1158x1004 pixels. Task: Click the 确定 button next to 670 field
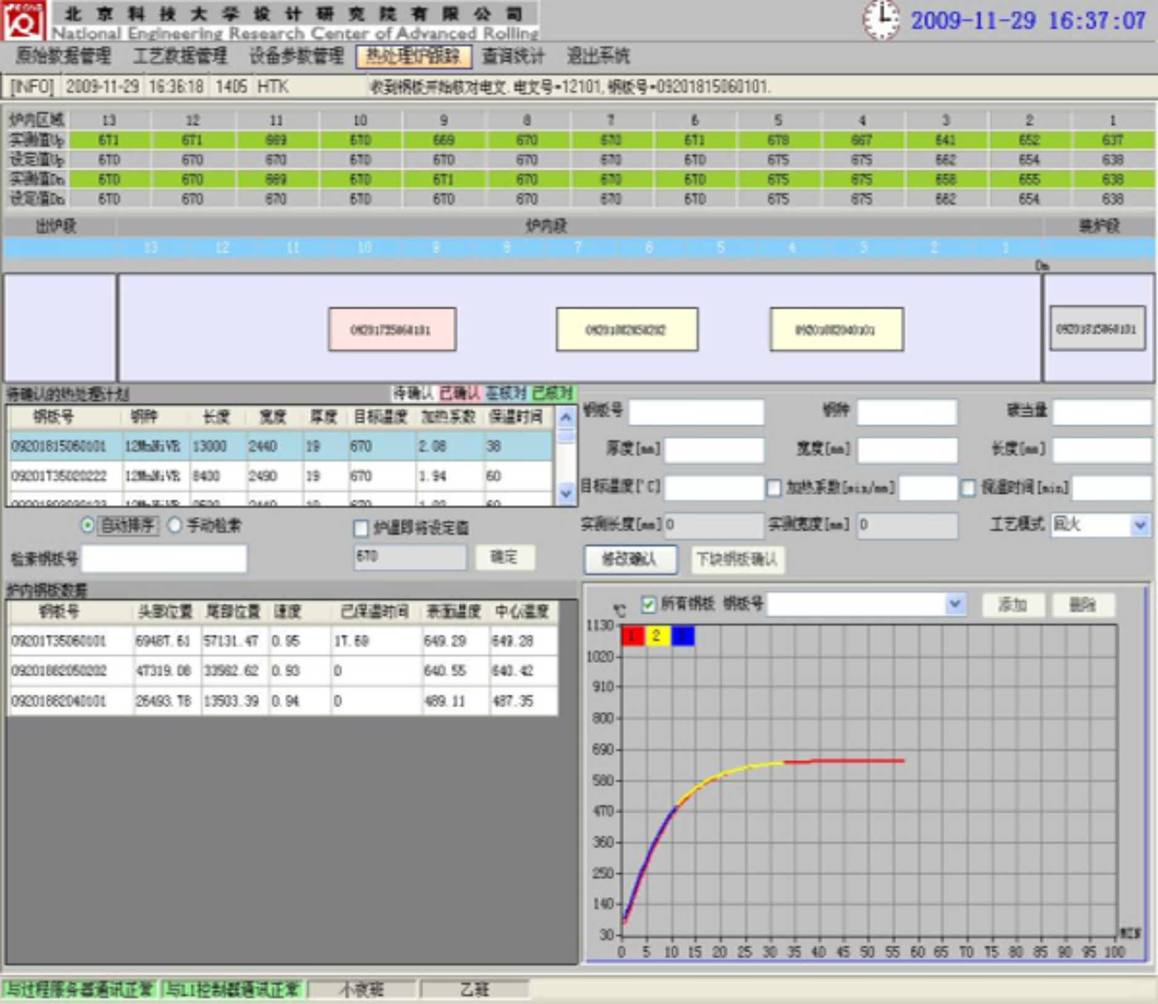pos(504,557)
